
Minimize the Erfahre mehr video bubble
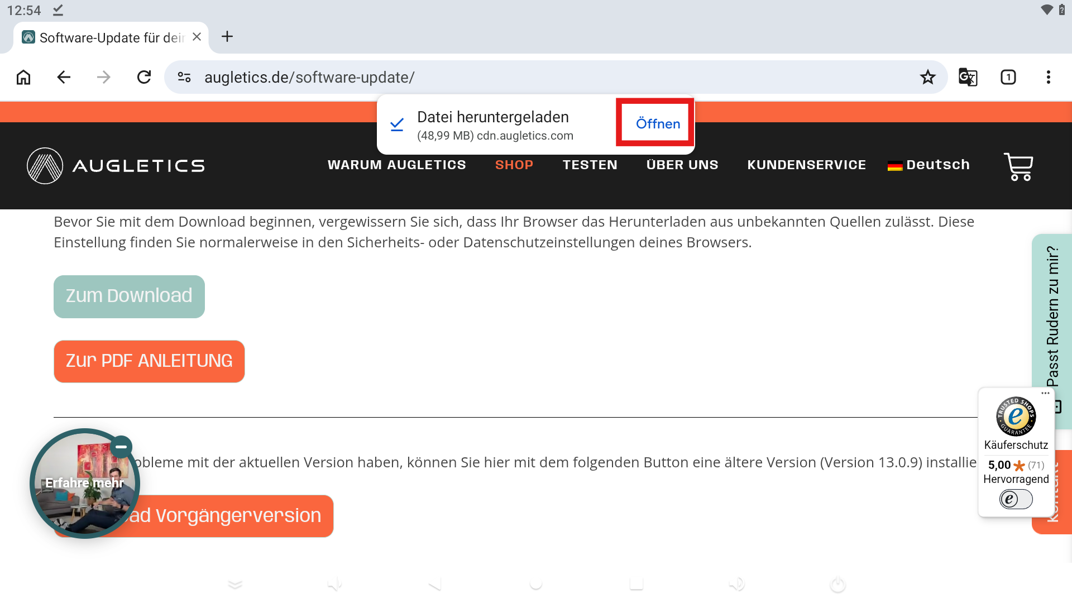point(121,447)
